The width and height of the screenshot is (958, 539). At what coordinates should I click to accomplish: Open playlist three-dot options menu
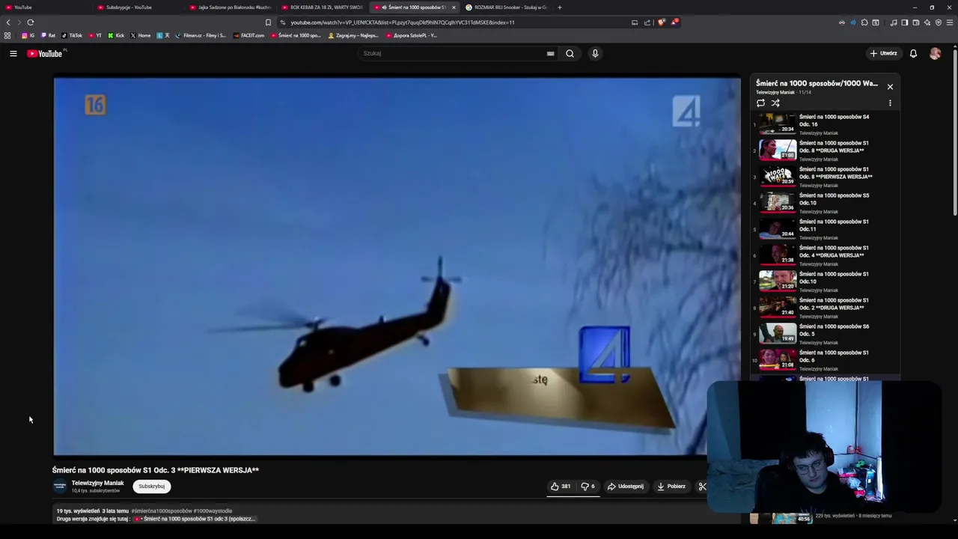click(x=890, y=103)
